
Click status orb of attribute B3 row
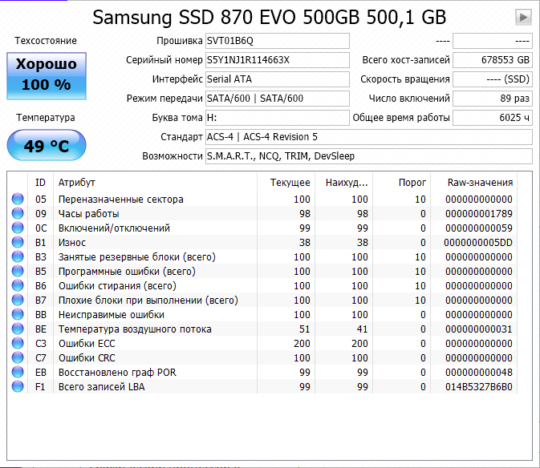(18, 256)
